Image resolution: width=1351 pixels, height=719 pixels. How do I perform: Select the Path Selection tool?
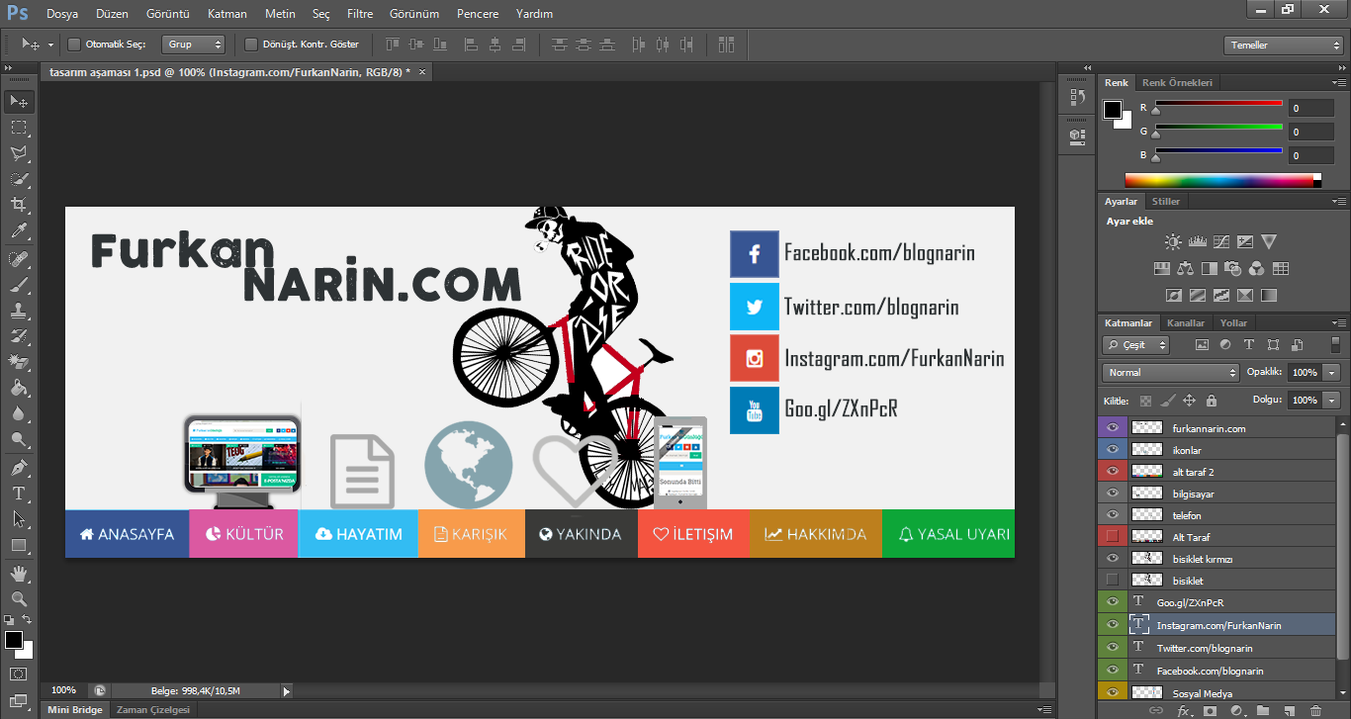[19, 519]
